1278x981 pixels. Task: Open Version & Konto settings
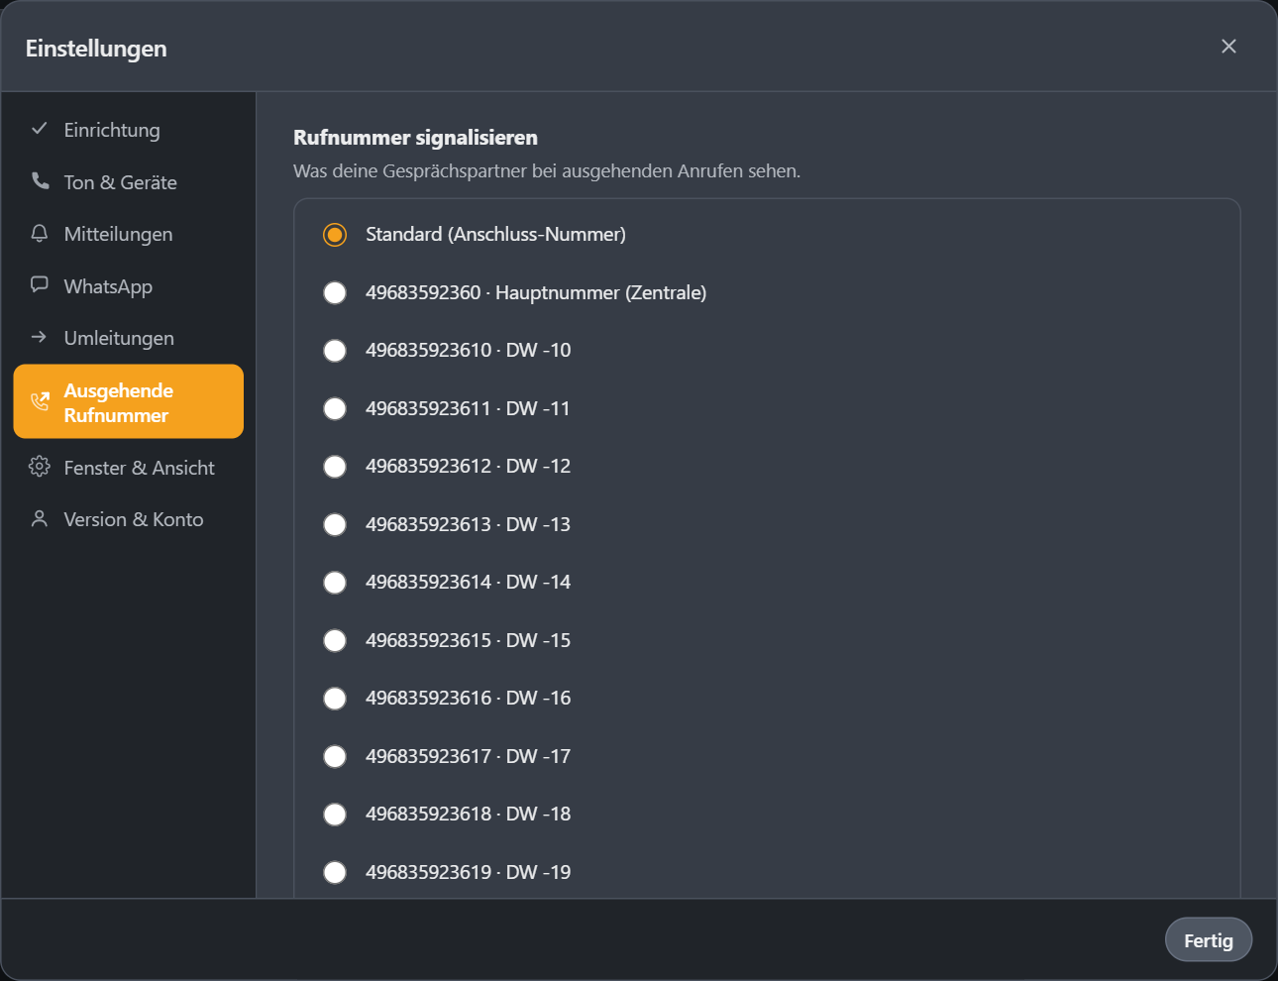[x=129, y=519]
